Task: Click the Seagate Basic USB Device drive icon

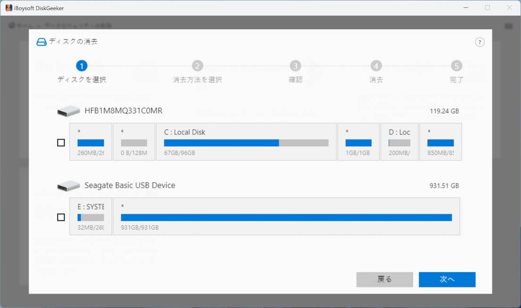Action: [68, 186]
